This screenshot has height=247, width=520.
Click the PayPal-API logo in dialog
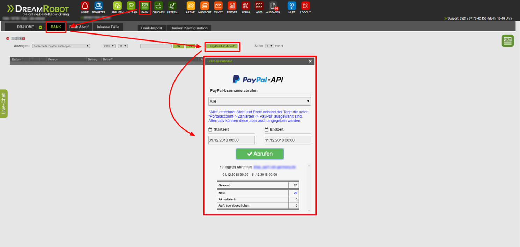[258, 80]
